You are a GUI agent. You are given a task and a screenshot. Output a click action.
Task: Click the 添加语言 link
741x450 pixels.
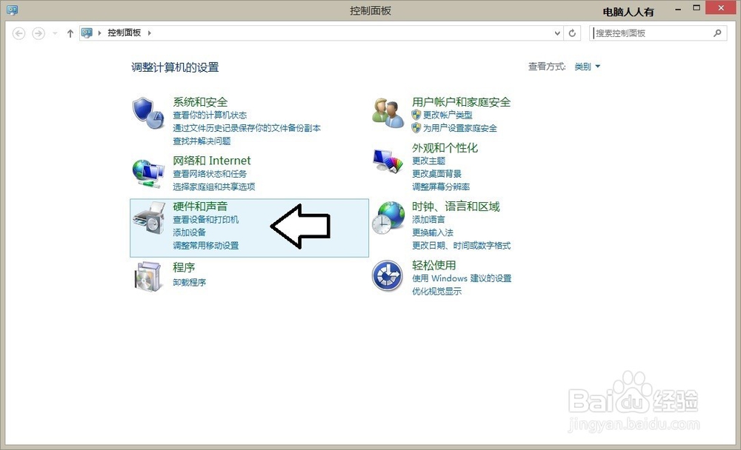(x=428, y=220)
